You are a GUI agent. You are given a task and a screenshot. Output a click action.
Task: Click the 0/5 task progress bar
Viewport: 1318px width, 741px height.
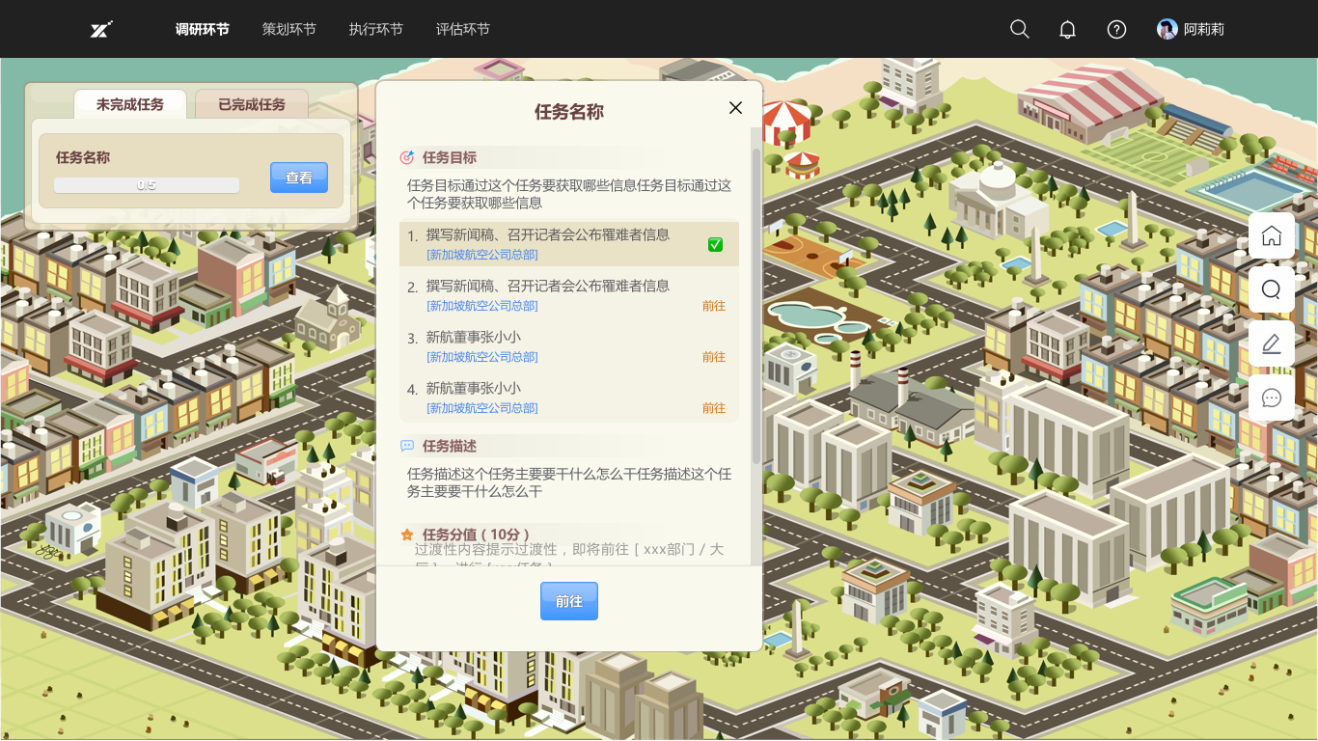click(147, 185)
